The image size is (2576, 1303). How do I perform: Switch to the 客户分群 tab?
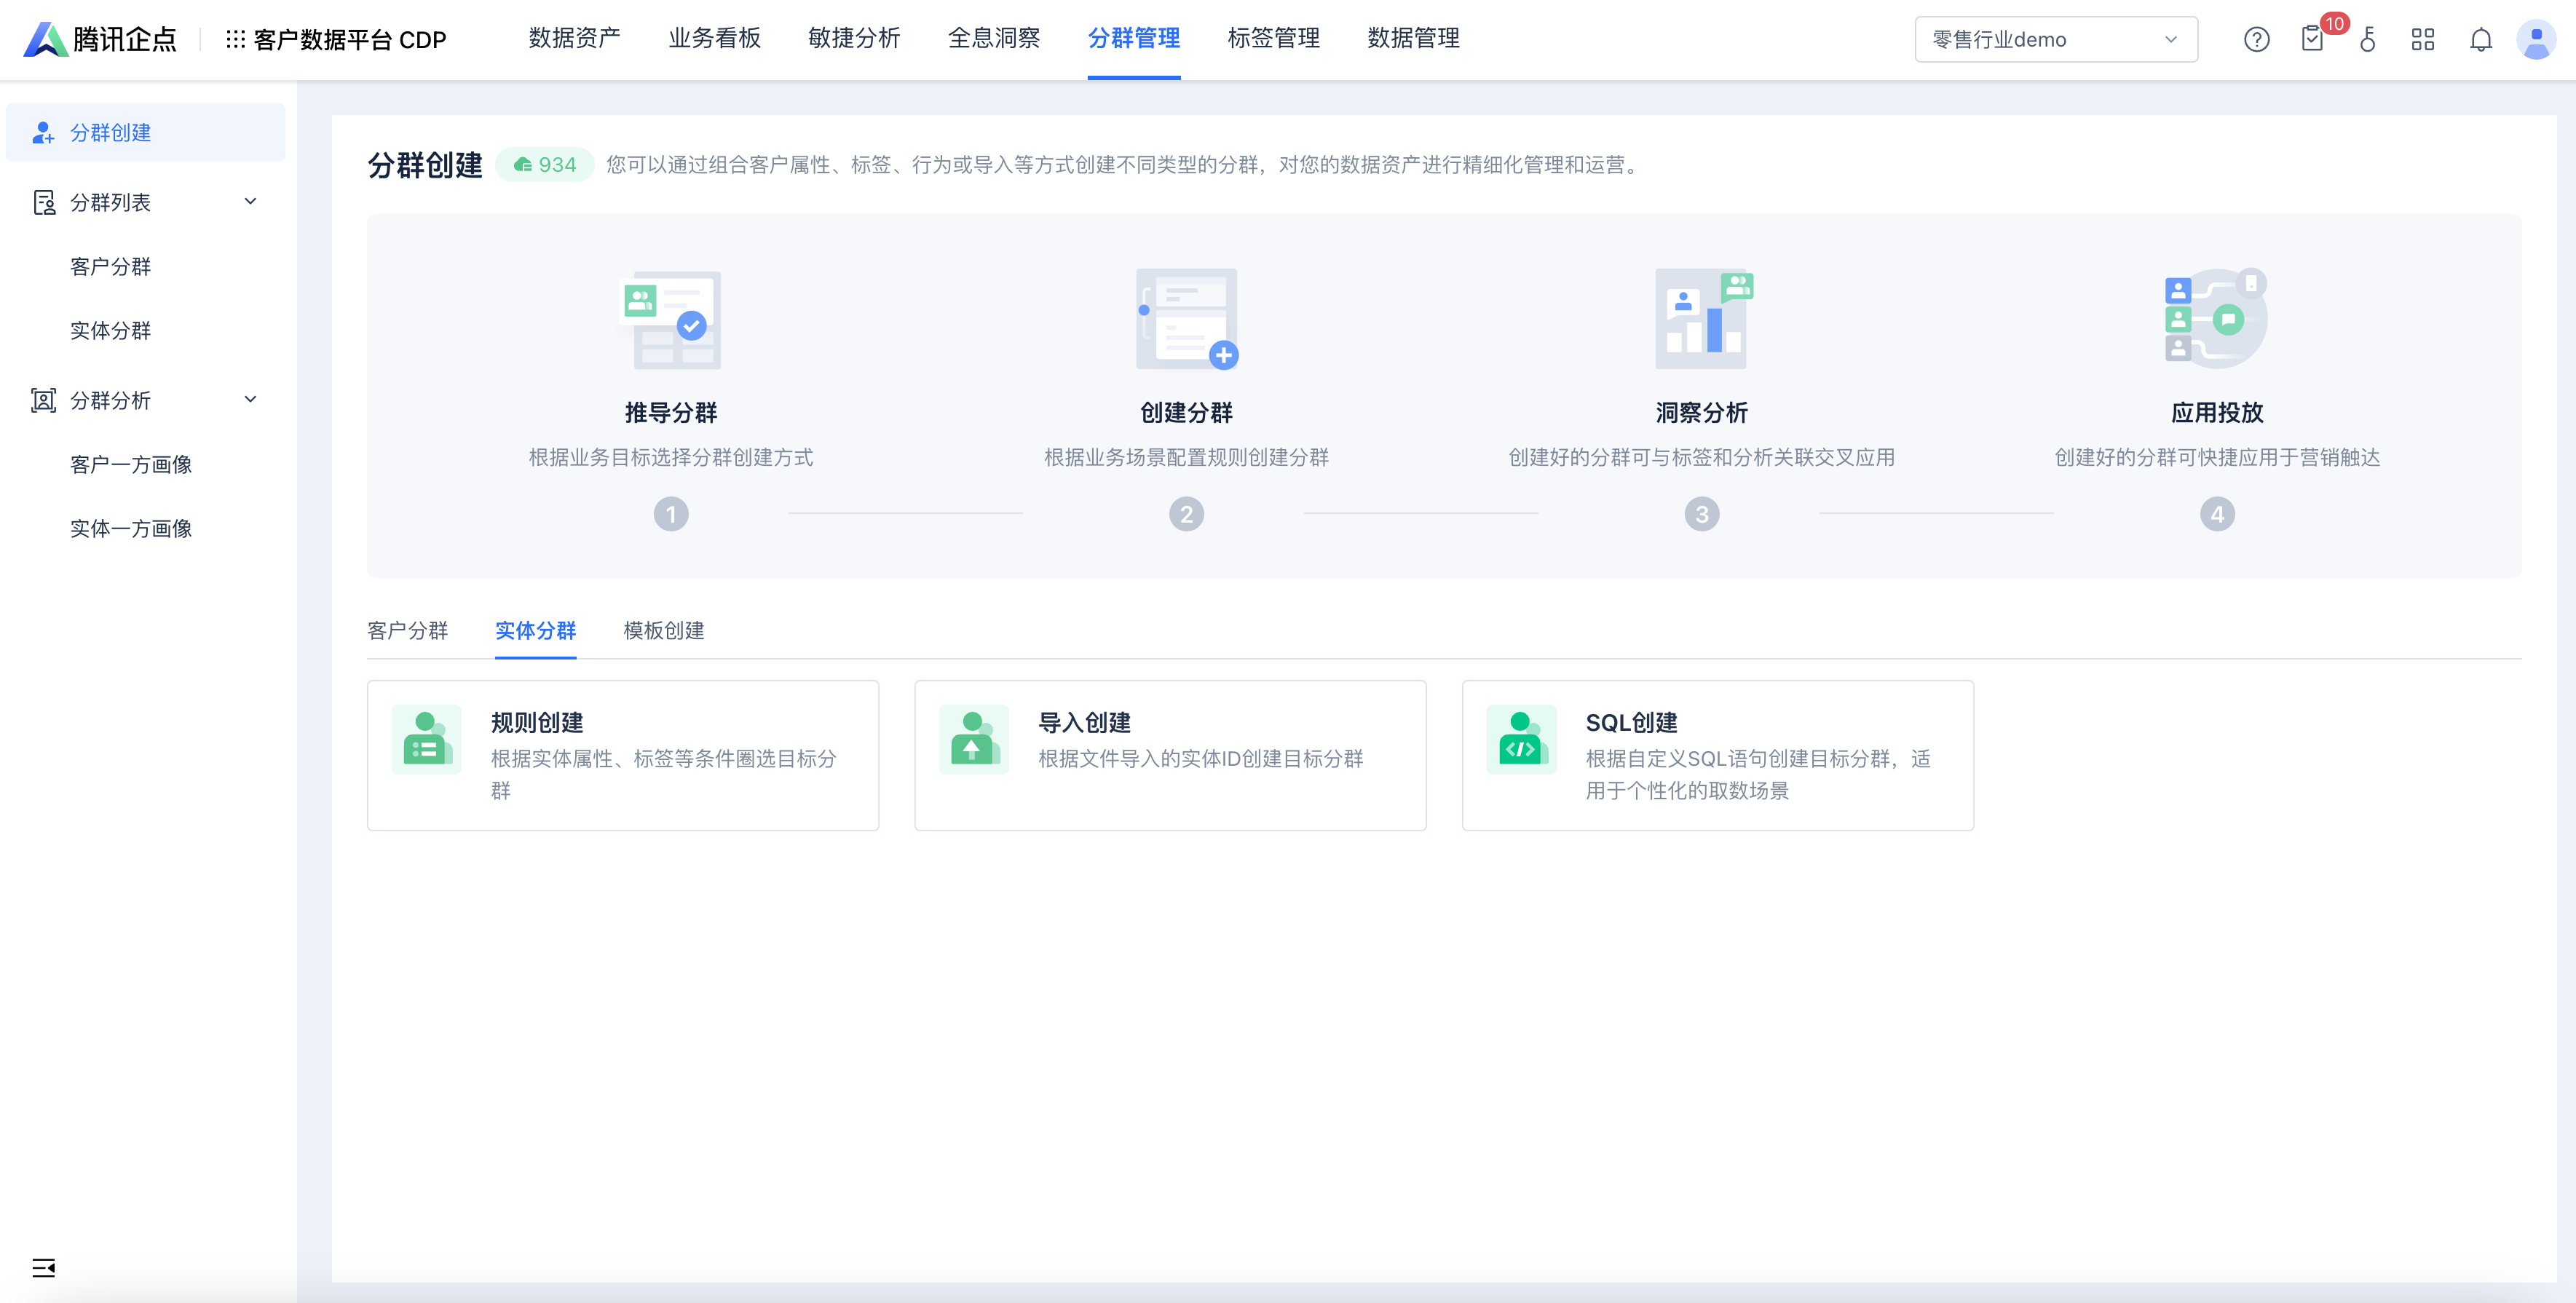(x=408, y=631)
